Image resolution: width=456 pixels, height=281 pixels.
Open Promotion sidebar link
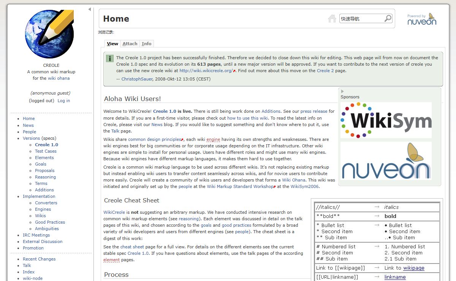coord(33,248)
